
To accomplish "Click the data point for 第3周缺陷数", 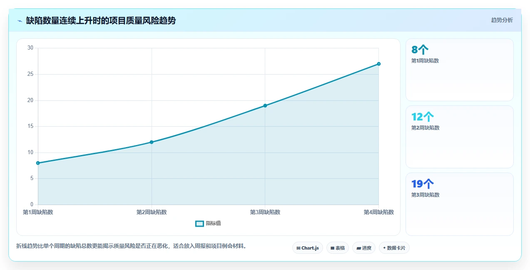I will click(265, 105).
